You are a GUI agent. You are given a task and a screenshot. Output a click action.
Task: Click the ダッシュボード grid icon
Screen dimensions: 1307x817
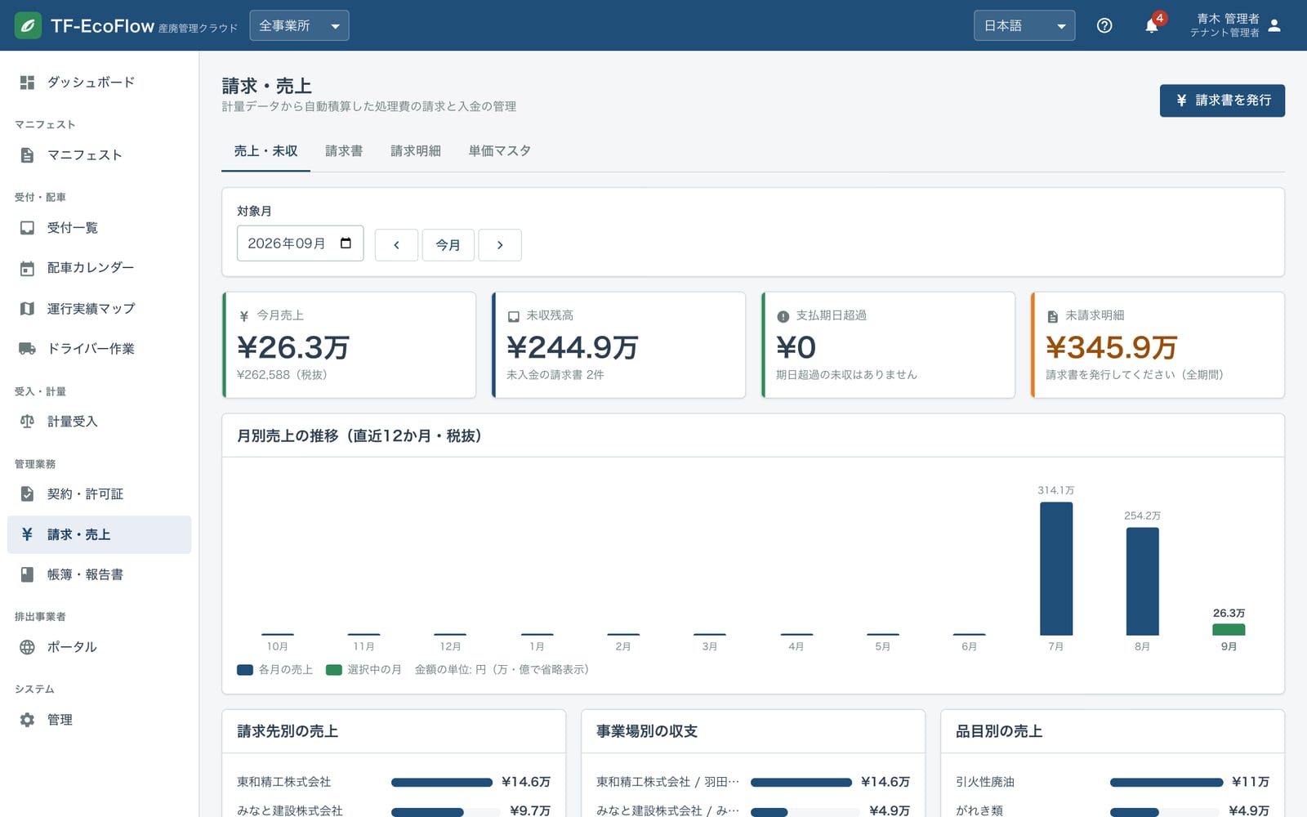tap(27, 83)
